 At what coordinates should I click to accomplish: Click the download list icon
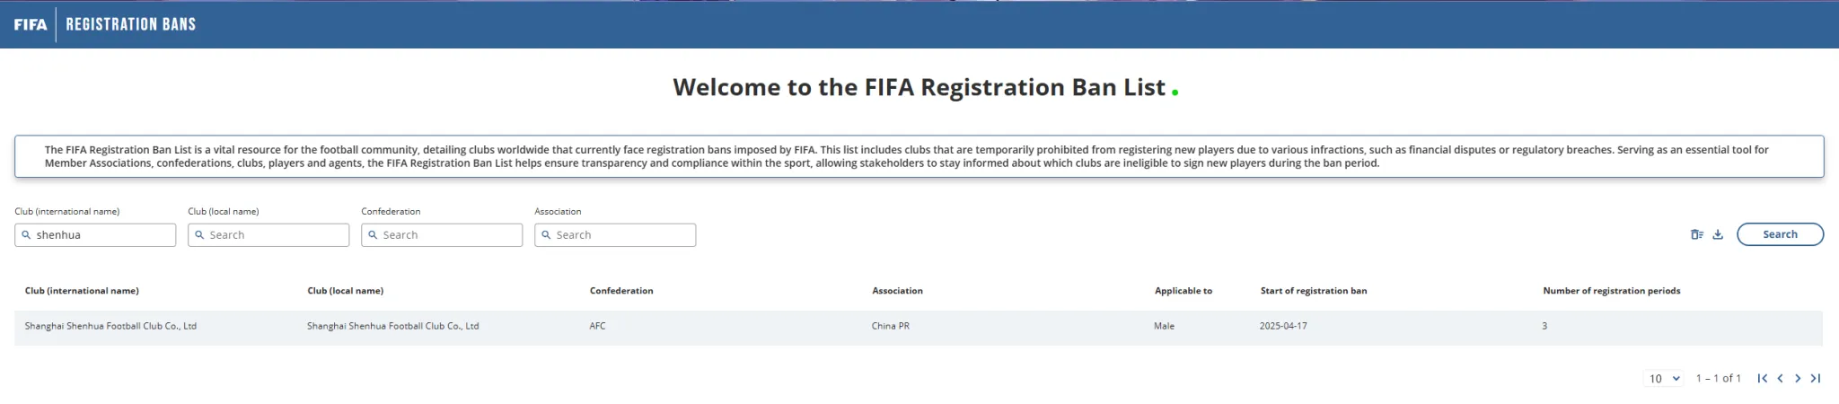click(1718, 234)
